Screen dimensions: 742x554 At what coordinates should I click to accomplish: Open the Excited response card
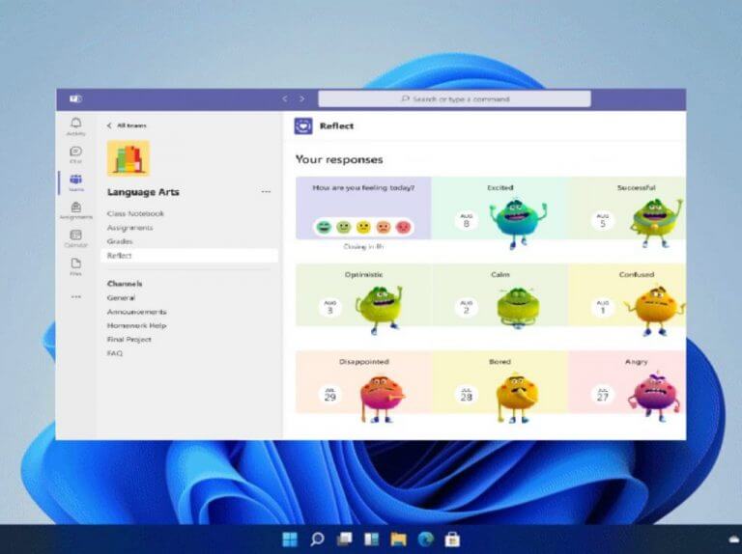tap(500, 208)
